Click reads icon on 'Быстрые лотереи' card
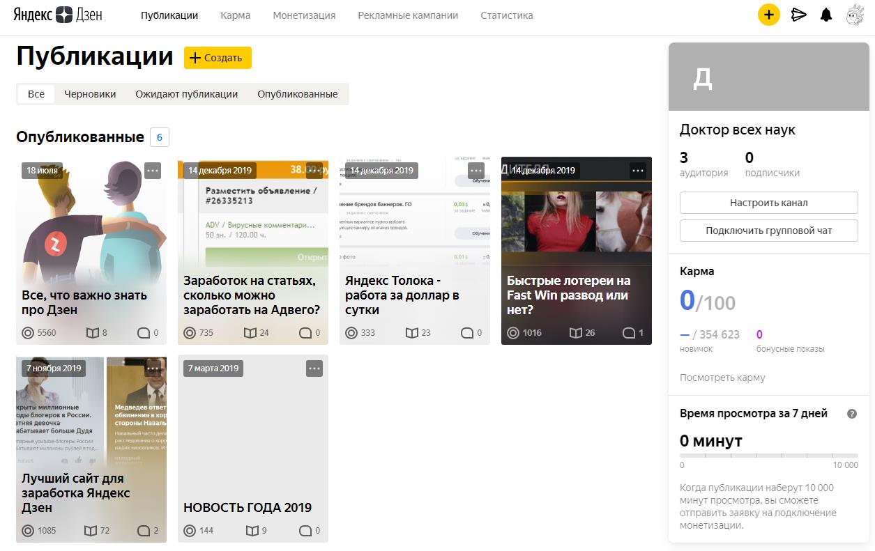Screen dimensions: 875x551 [576, 333]
